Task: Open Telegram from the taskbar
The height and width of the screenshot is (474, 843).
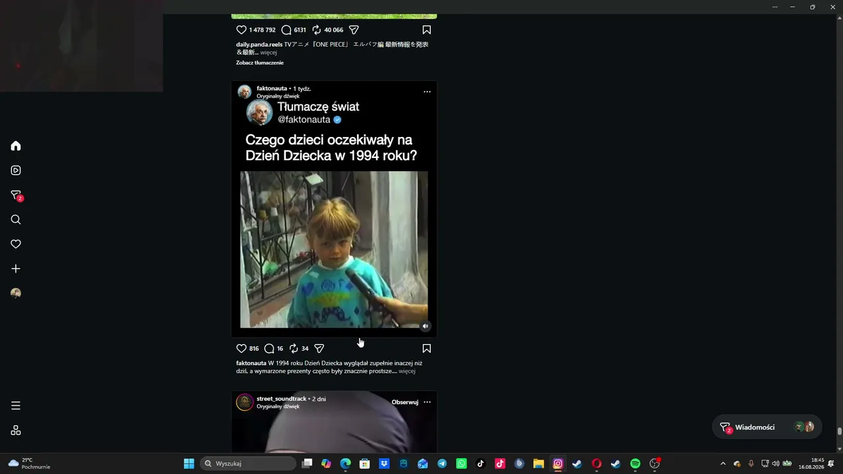Action: pos(442,463)
